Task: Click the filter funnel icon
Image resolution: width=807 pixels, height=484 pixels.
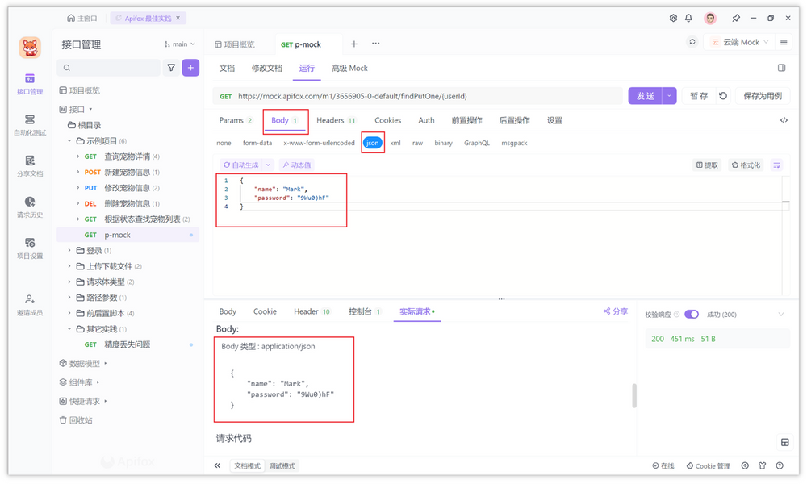Action: pyautogui.click(x=171, y=69)
